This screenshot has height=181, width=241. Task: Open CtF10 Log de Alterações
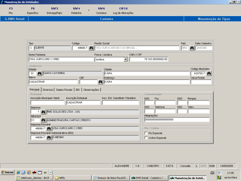pos(123,11)
